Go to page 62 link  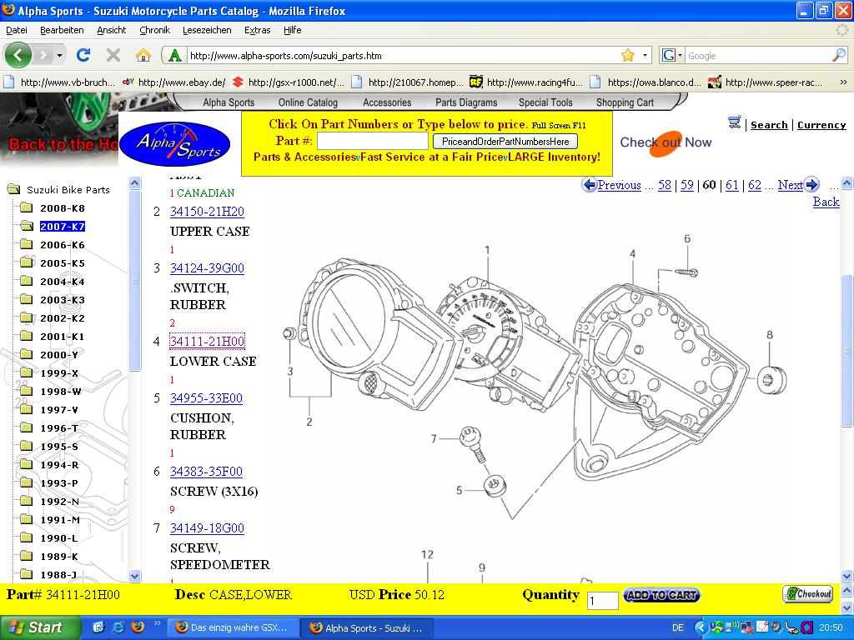pos(754,185)
